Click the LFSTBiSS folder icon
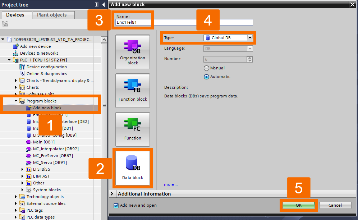The image size is (358, 220). coord(28,169)
